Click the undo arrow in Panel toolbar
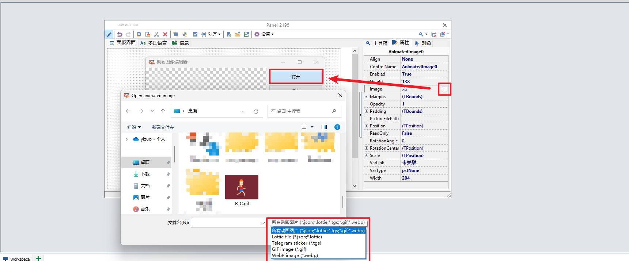This screenshot has height=261, width=629. [120, 34]
